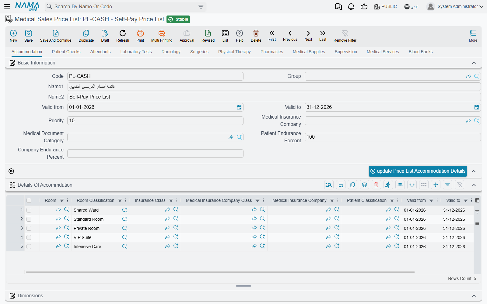Collapse the Details Of Accommdation section
Viewport: 487px width, 304px height.
click(x=474, y=185)
